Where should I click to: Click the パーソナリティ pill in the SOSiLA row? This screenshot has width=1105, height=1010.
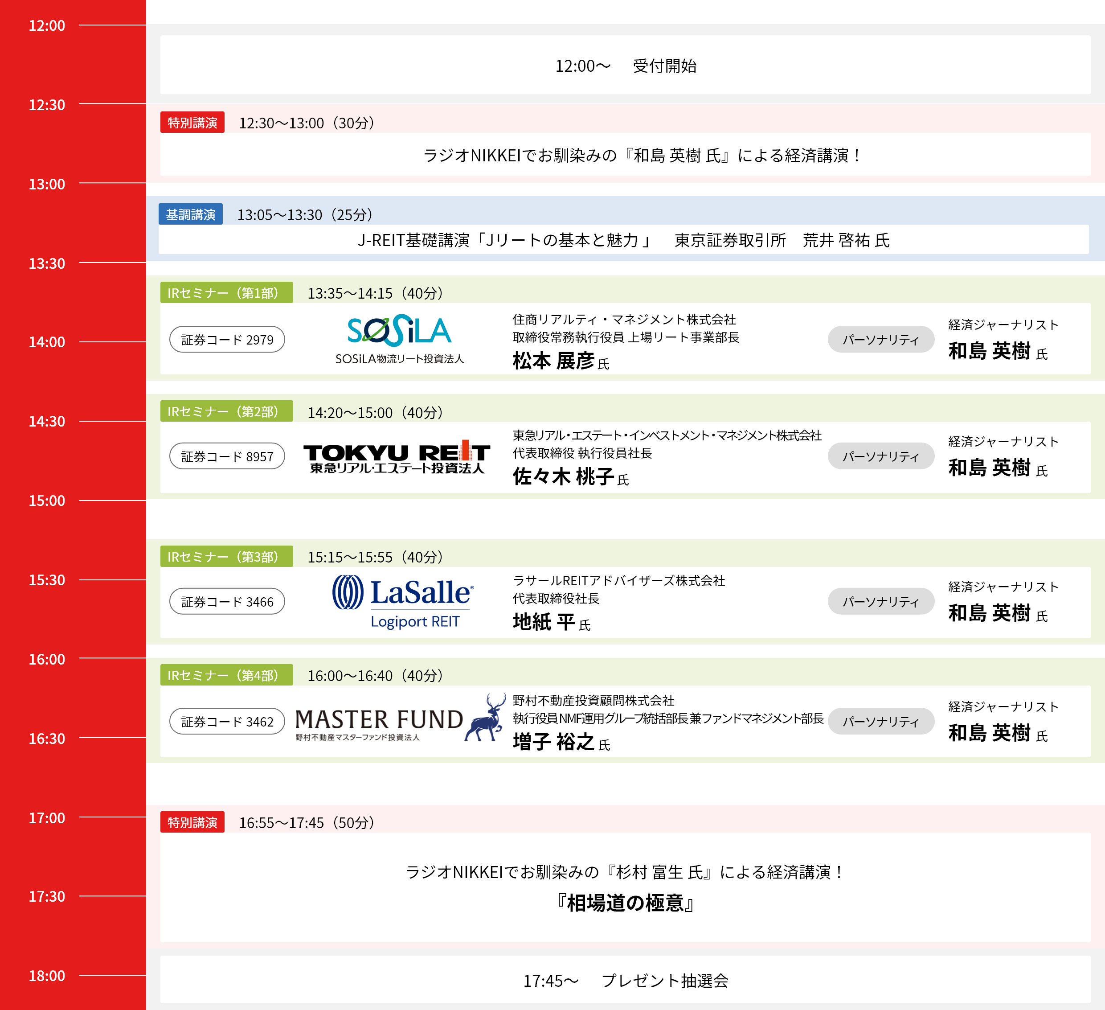(881, 339)
